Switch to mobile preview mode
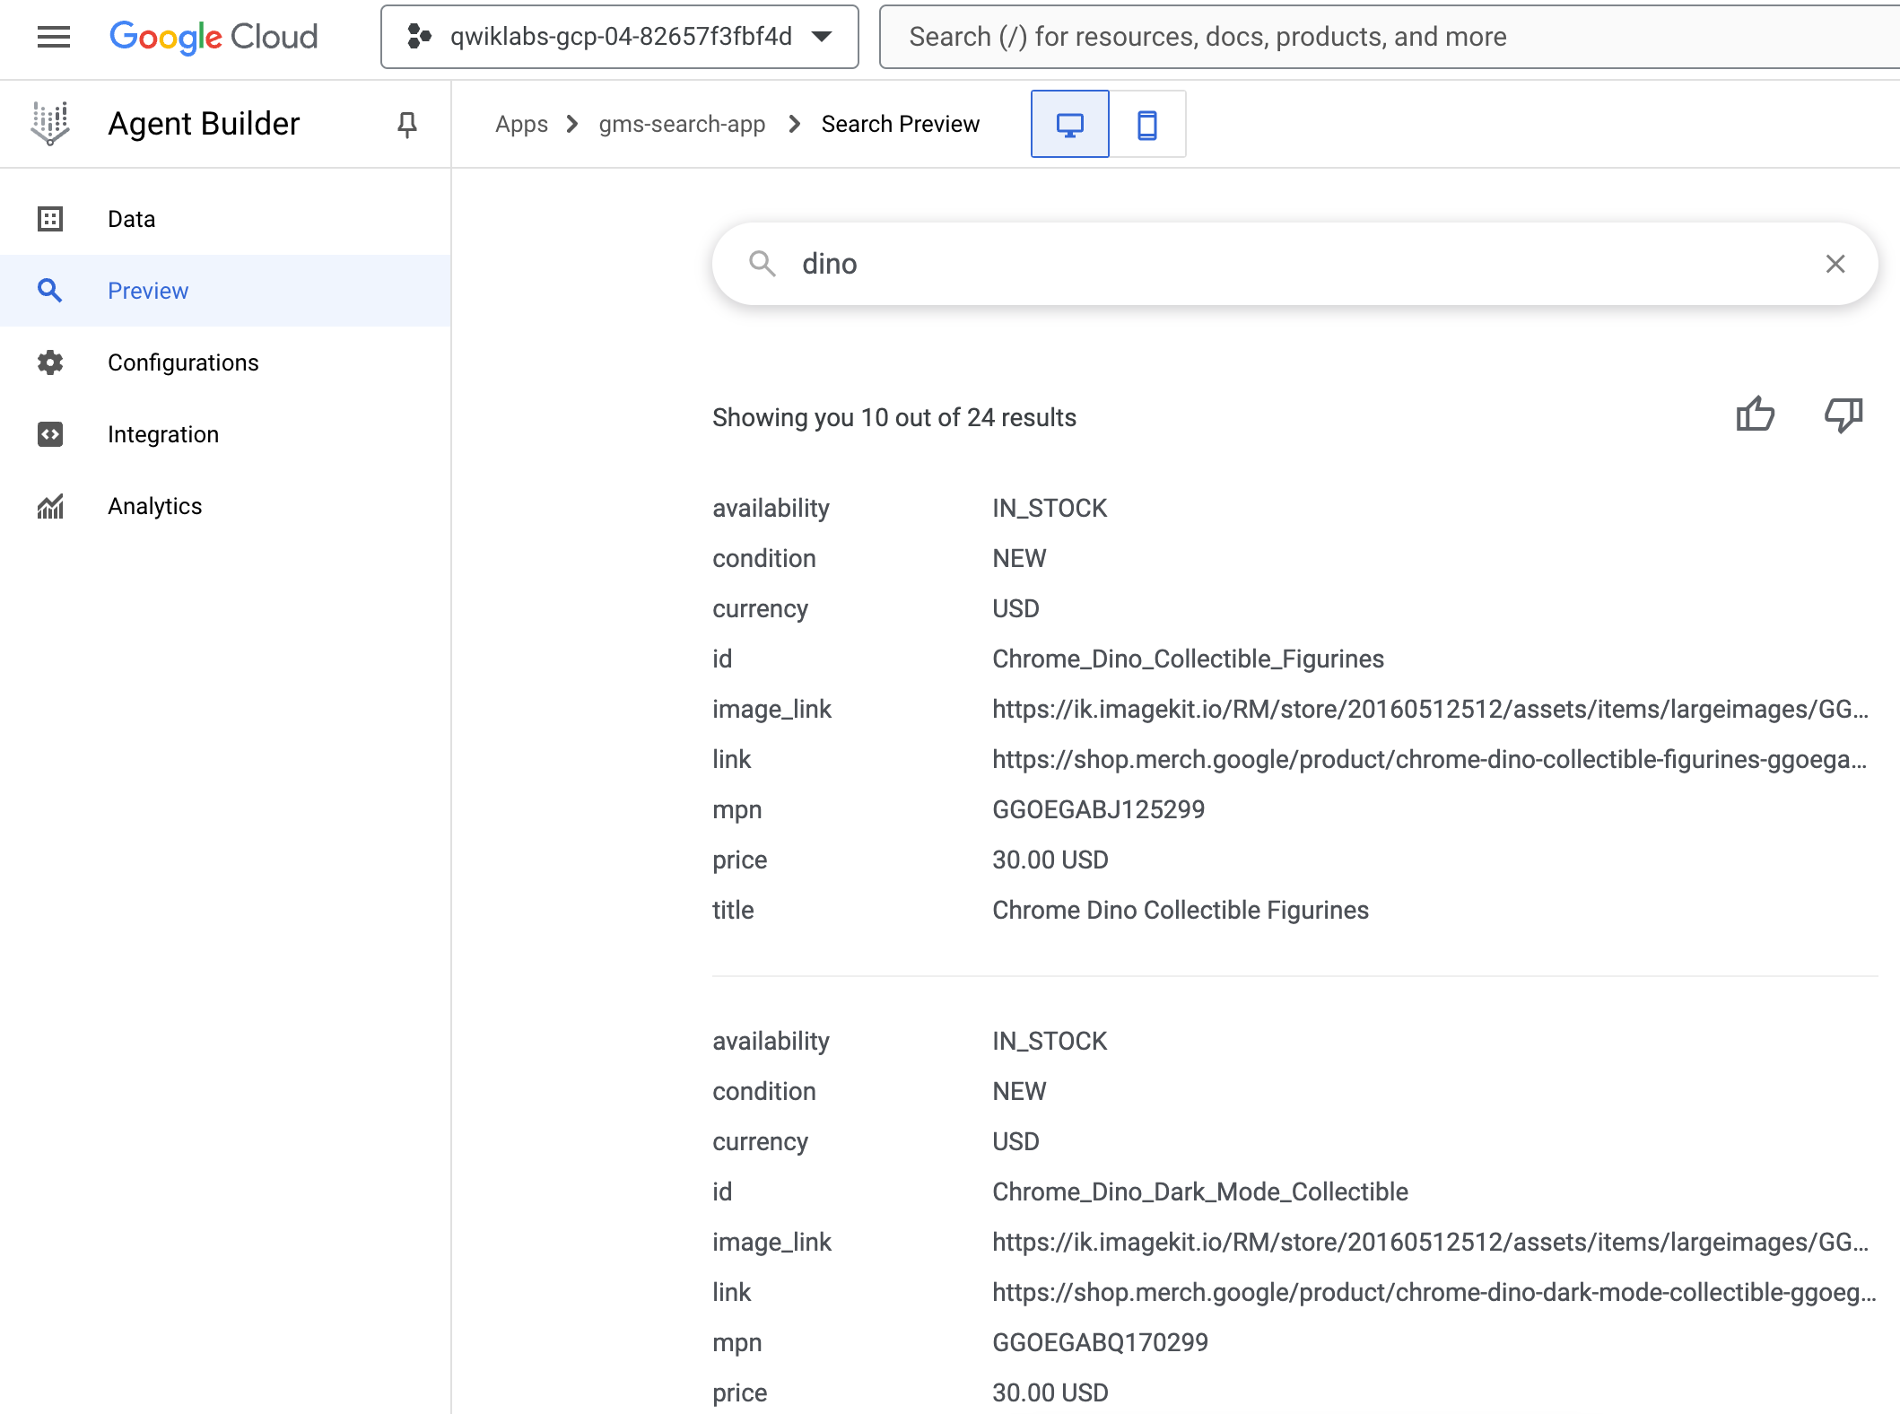This screenshot has height=1414, width=1900. tap(1147, 124)
